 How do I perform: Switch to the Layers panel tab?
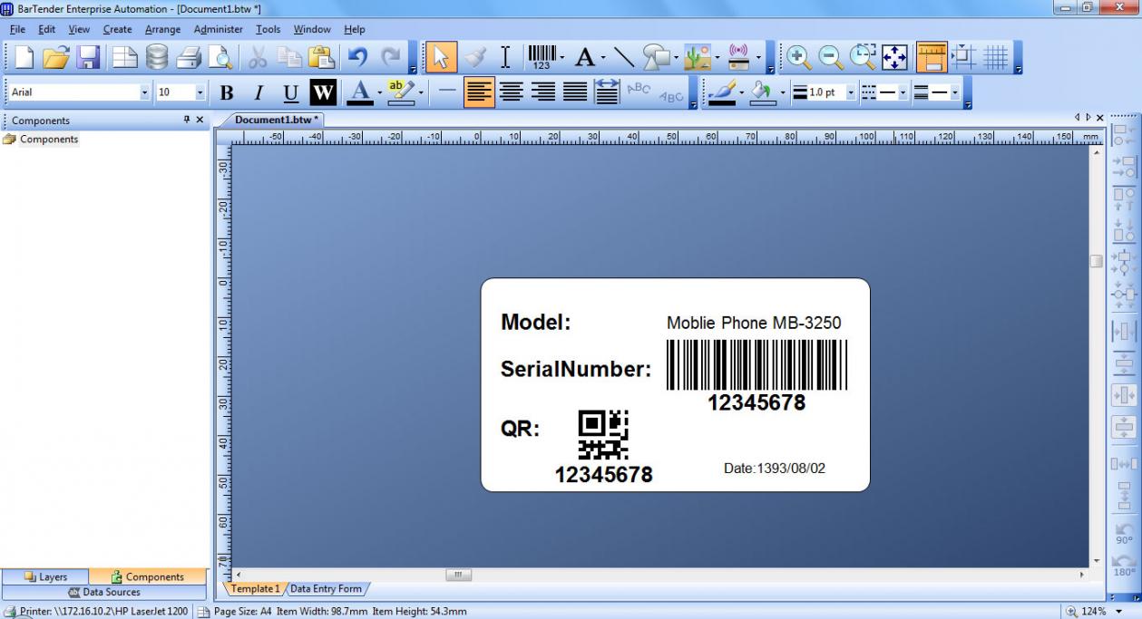45,576
